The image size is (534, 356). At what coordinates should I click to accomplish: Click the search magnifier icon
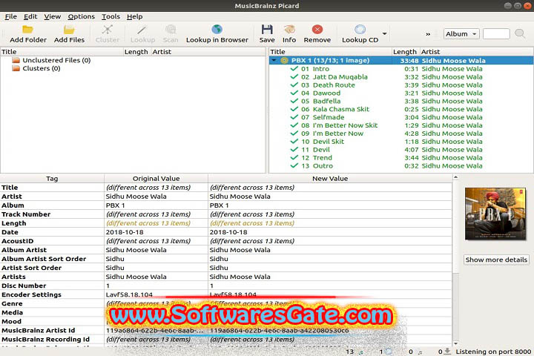(520, 33)
